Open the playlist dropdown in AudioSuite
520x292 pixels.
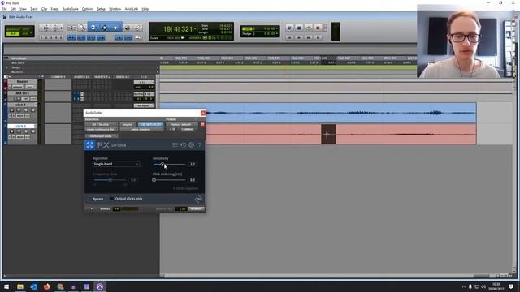pos(128,124)
